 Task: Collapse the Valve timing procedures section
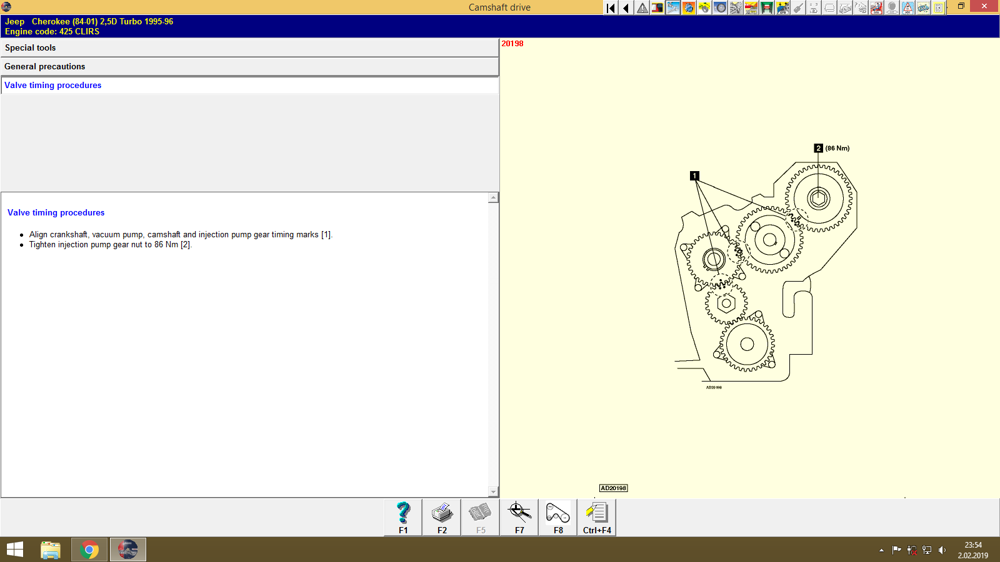[x=250, y=85]
